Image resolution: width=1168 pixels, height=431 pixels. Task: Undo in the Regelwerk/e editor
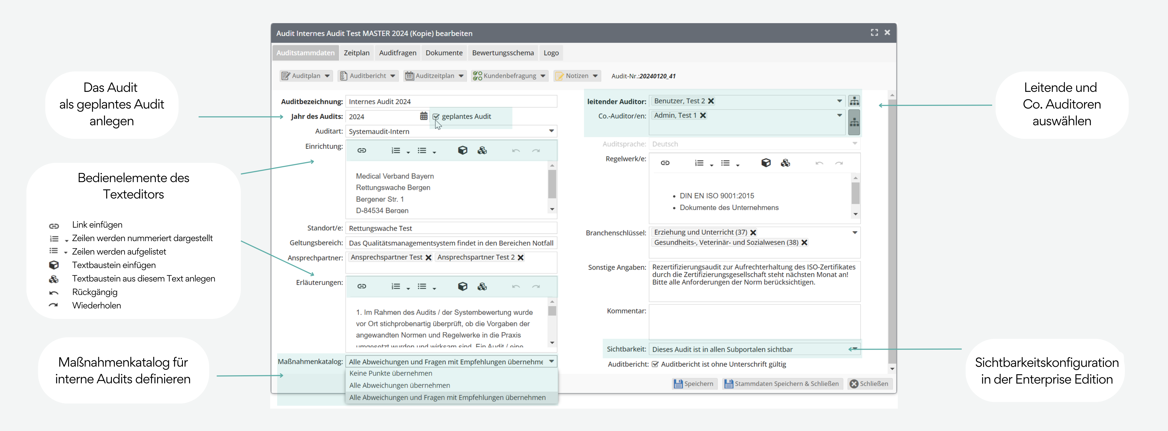coord(819,163)
